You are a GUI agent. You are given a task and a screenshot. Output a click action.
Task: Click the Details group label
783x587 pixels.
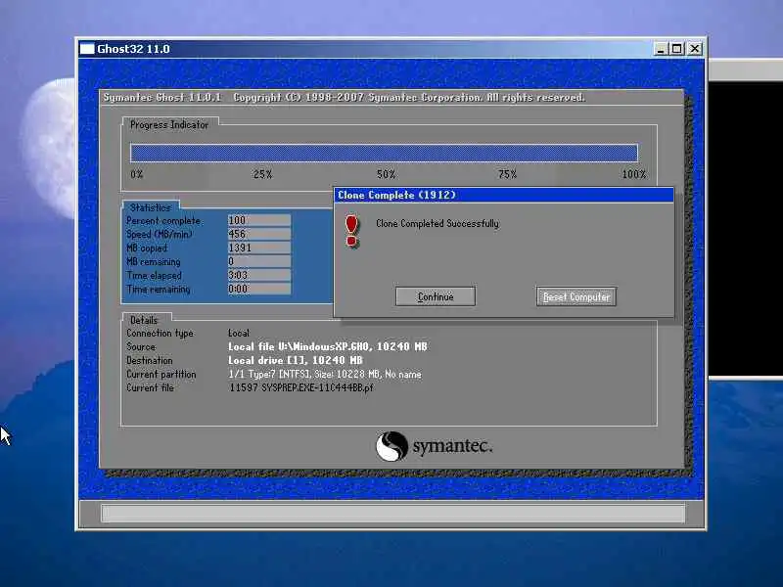(x=144, y=320)
